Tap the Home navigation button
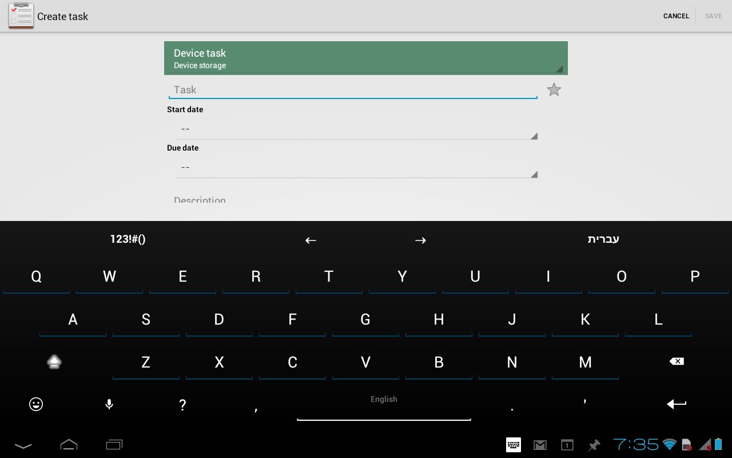This screenshot has height=458, width=732. (x=69, y=445)
